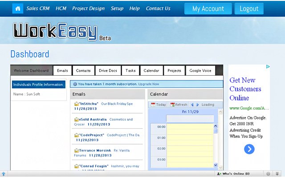The height and width of the screenshot is (178, 285).
Task: Click the 00:00 calendar time slot
Action: pos(190,129)
